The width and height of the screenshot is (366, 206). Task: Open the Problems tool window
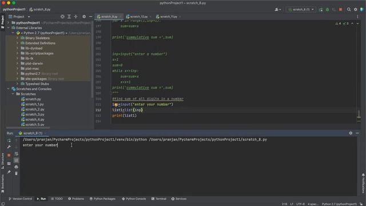76,199
